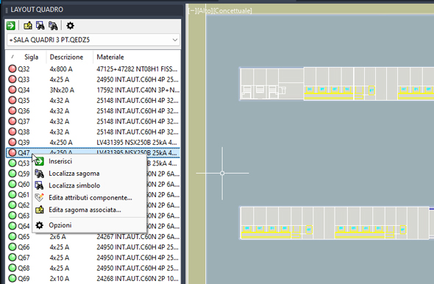The image size is (434, 284).
Task: Click the green status circle of Q66
Action: click(x=13, y=247)
